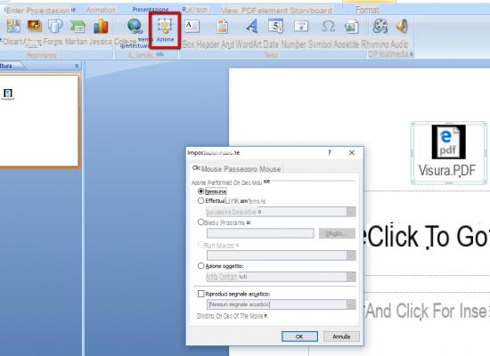The height and width of the screenshot is (356, 490).
Task: Click the run program path input field
Action: pos(260,233)
